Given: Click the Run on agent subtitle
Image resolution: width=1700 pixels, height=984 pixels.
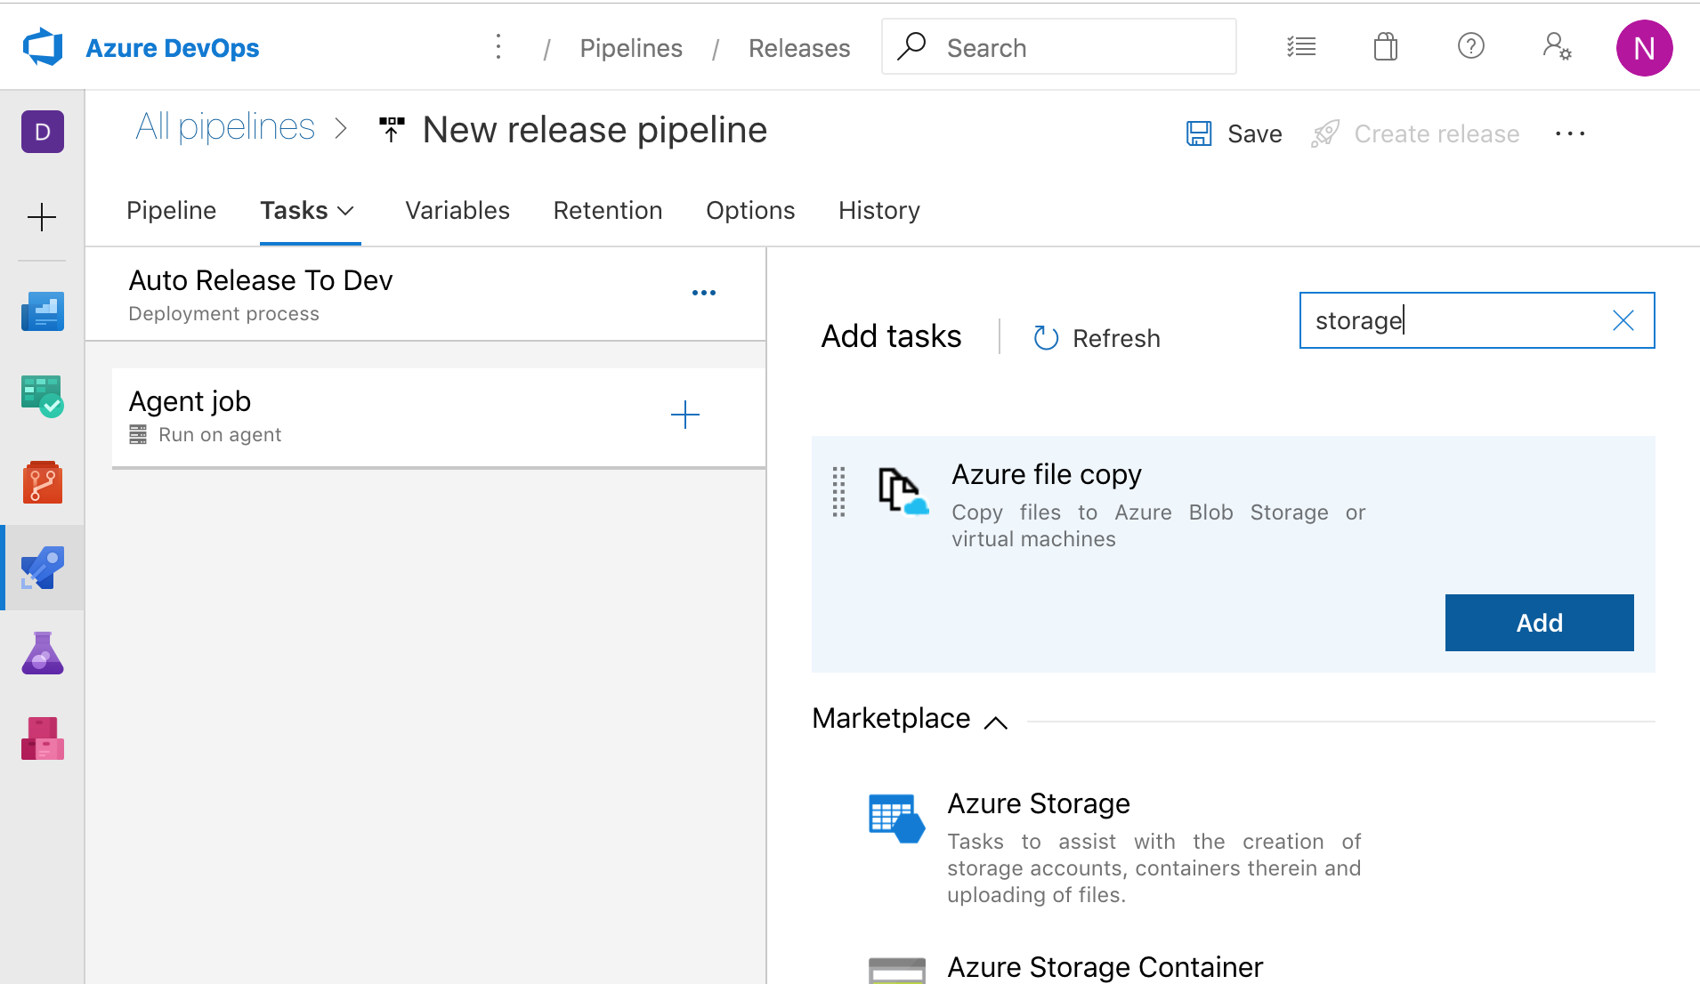Looking at the screenshot, I should click(220, 434).
